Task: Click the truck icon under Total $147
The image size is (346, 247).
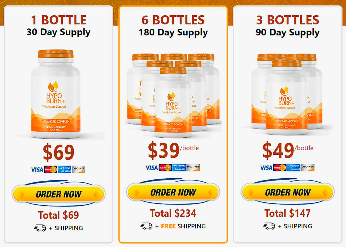Action: 269,226
